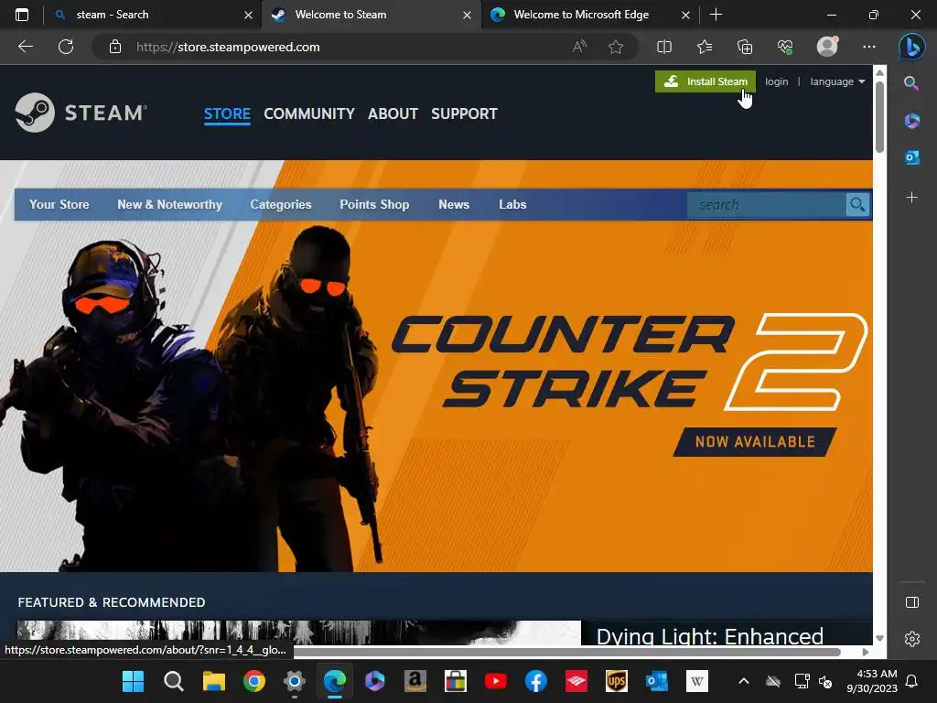Open the Steam login link
Screen dimensions: 937x703
(x=776, y=81)
